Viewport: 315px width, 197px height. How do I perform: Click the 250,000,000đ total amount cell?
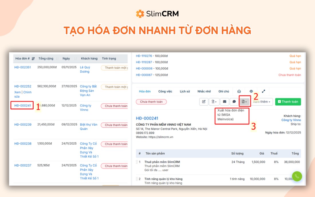click(47, 67)
